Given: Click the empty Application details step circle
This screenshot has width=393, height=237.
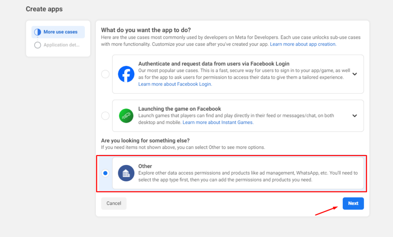Looking at the screenshot, I should 38,45.
